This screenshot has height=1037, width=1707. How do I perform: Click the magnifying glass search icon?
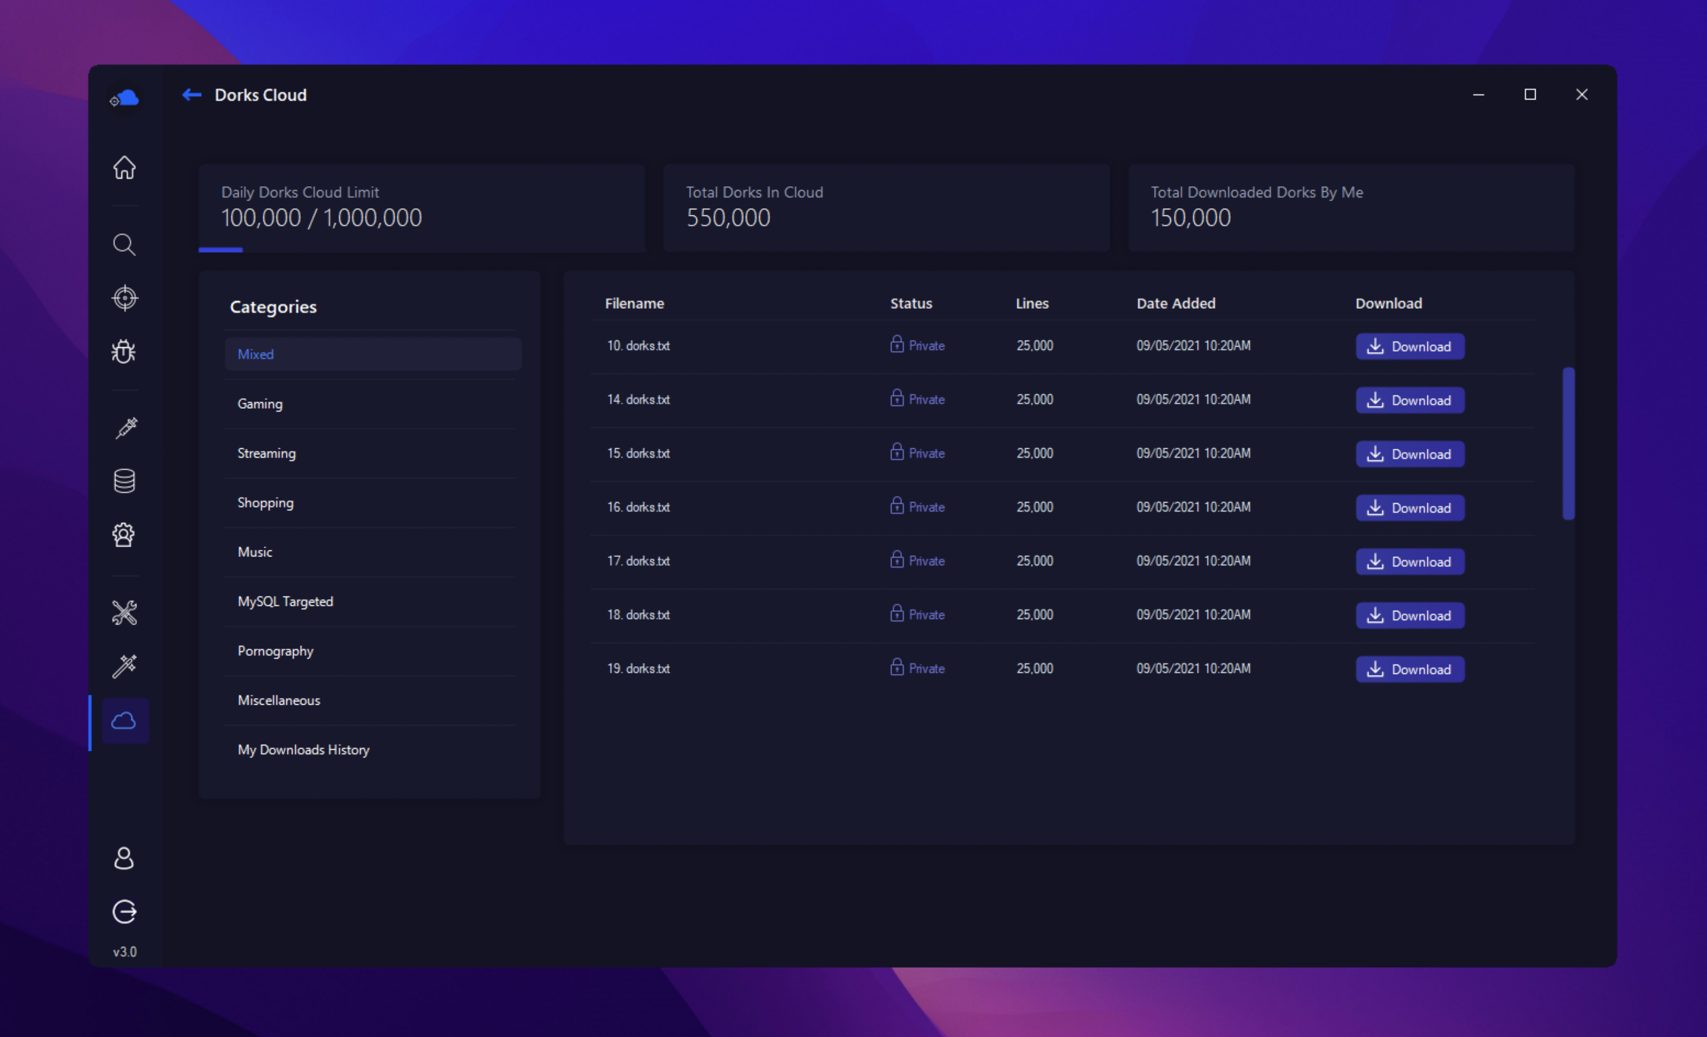click(125, 244)
